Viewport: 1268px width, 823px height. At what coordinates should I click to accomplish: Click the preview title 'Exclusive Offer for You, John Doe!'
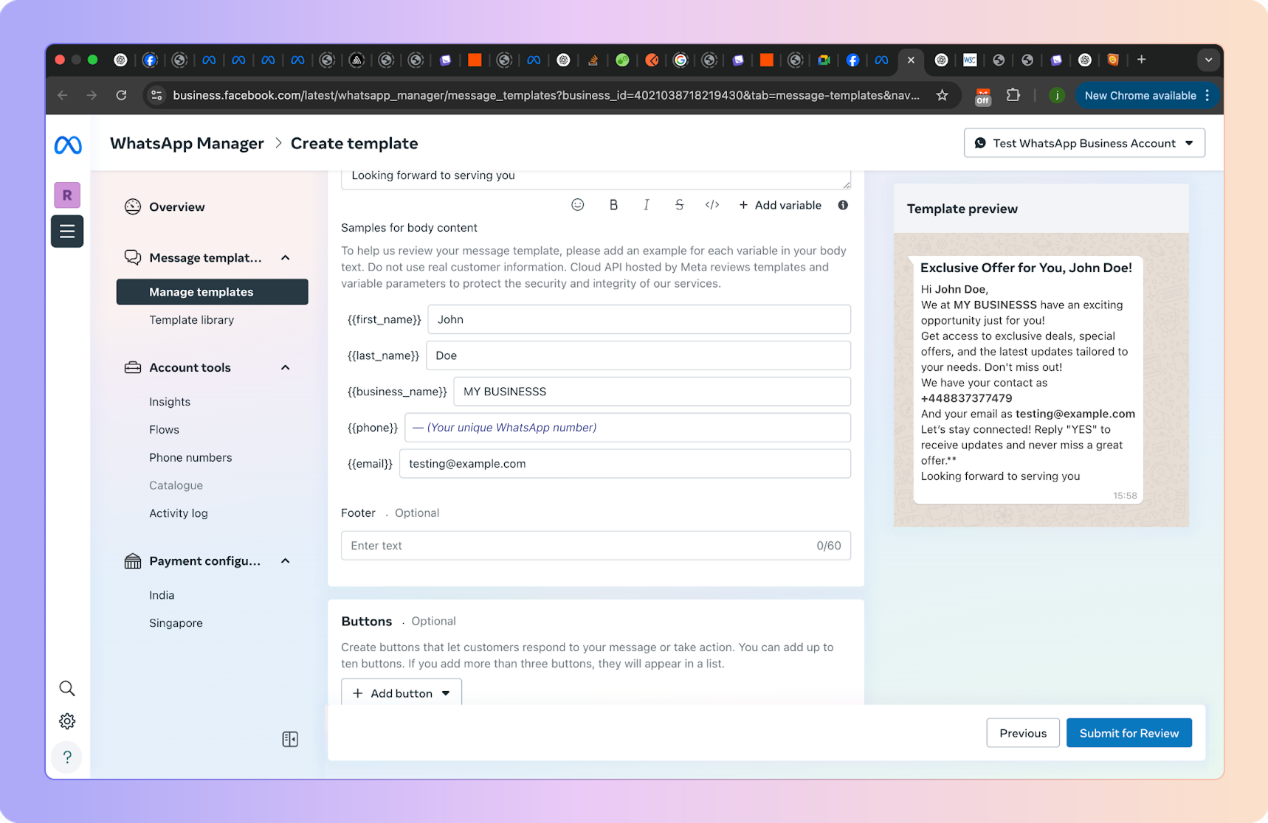point(1026,268)
